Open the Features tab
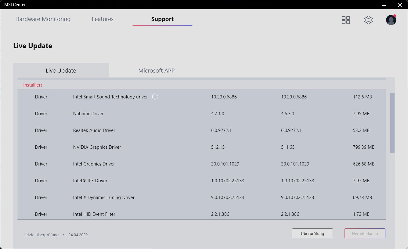Image resolution: width=408 pixels, height=249 pixels. [103, 19]
